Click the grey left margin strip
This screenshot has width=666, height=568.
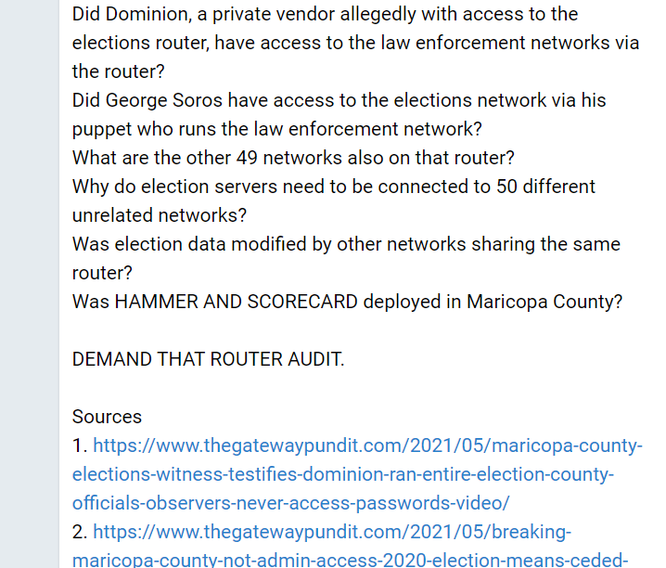[x=30, y=284]
